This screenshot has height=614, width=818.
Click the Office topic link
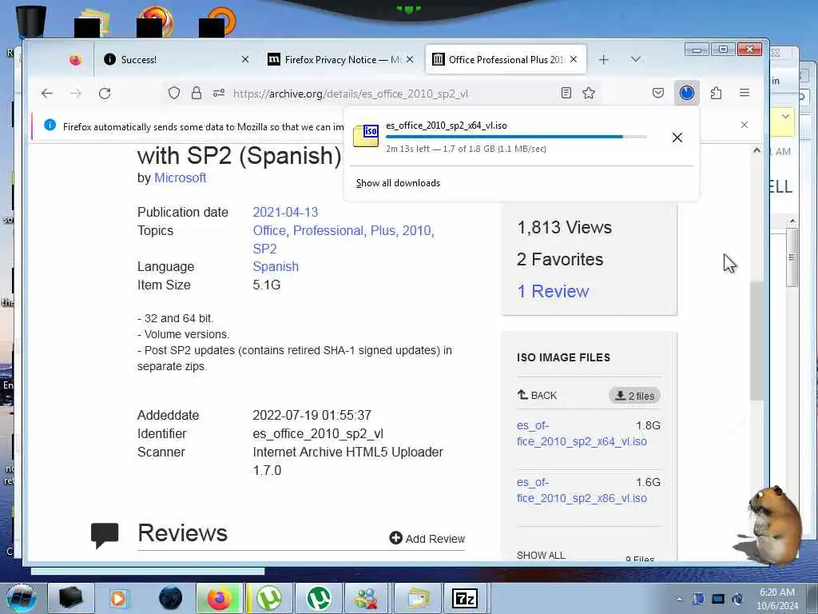[269, 231]
